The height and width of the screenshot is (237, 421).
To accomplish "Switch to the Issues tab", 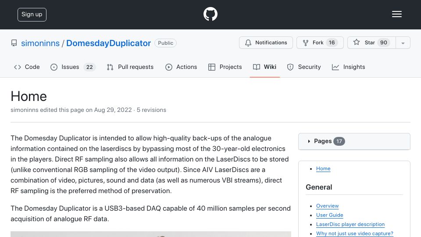I will (73, 67).
